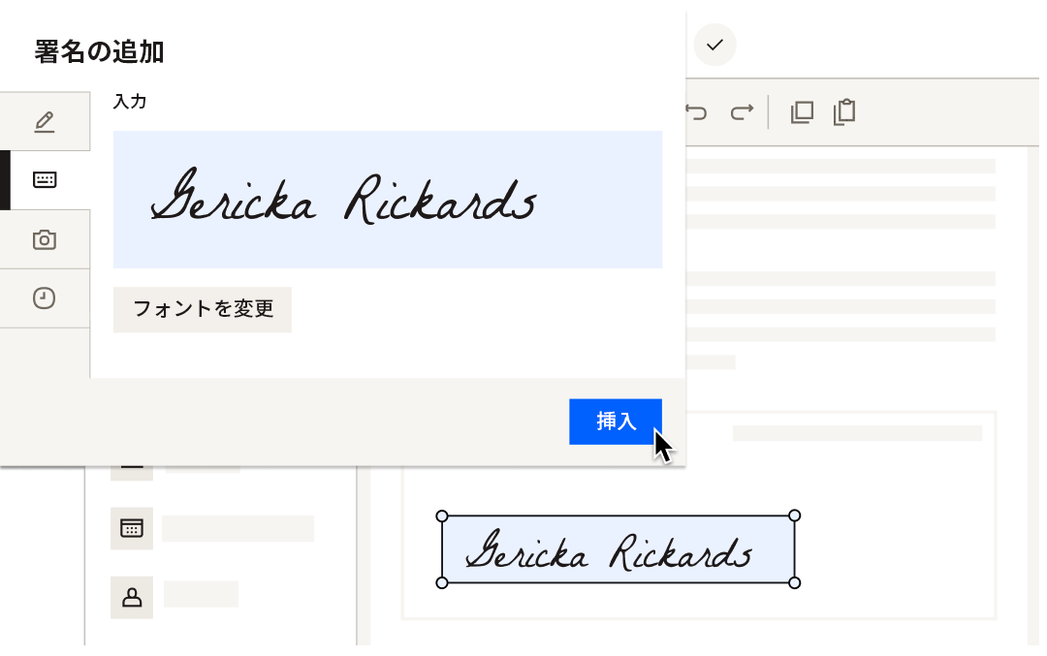Select the person field icon
The image size is (1047, 656).
[x=132, y=598]
